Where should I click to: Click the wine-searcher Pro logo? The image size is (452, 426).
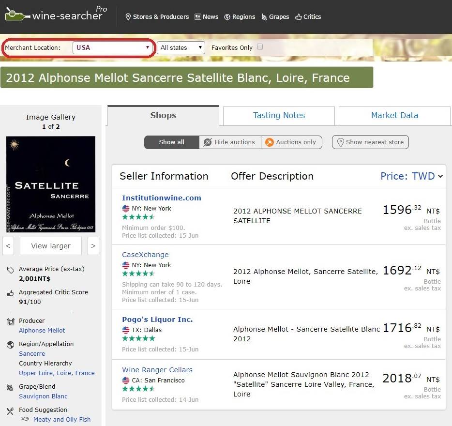56,14
